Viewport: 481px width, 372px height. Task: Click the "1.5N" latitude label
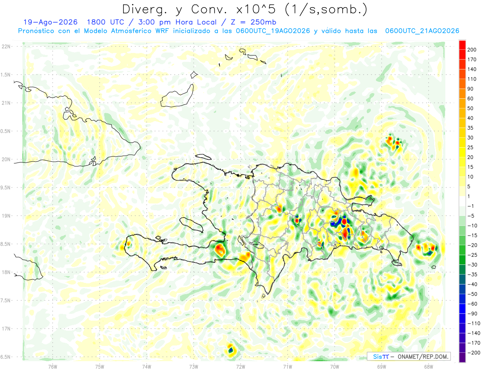point(6,75)
